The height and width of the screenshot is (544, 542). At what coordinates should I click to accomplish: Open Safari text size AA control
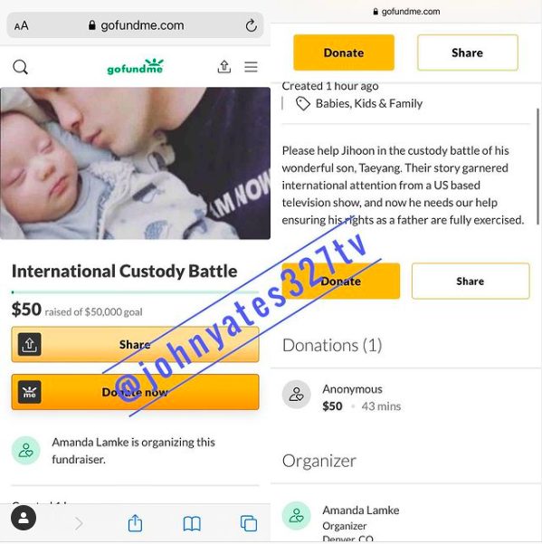pos(22,25)
